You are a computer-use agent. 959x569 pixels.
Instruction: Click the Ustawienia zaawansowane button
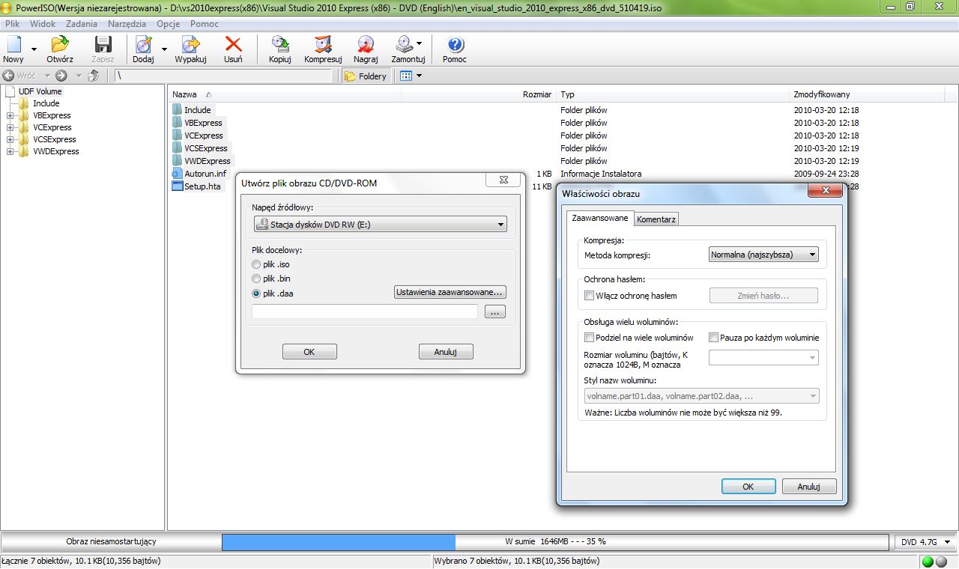(x=450, y=292)
